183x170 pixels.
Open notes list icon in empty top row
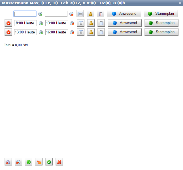point(80,14)
